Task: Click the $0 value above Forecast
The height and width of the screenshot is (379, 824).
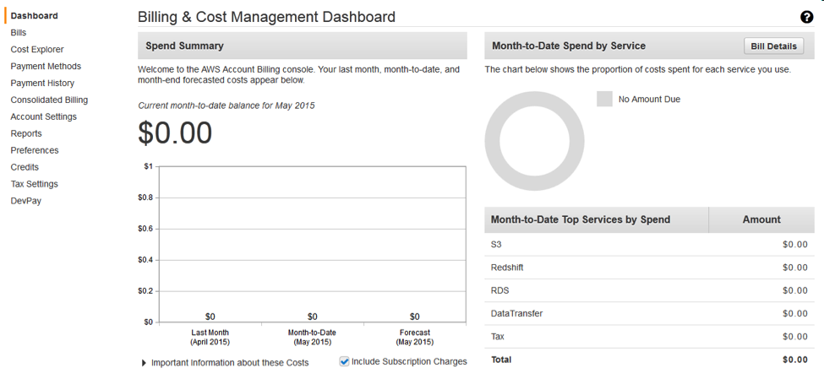Action: tap(415, 317)
